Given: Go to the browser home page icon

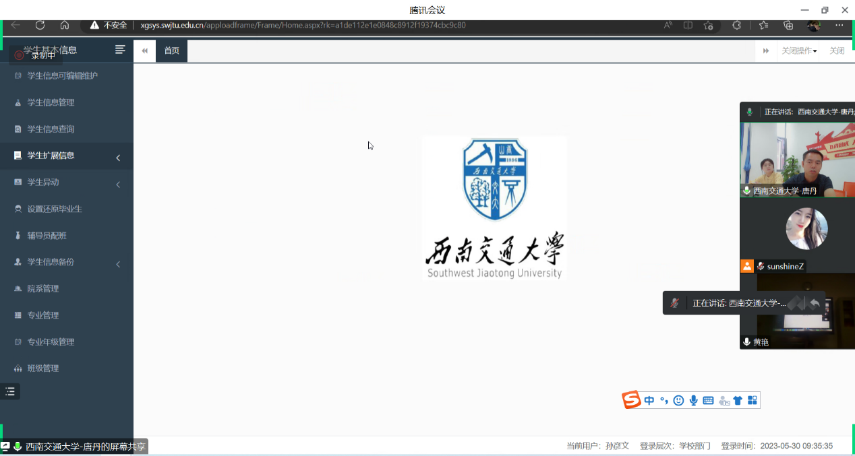Looking at the screenshot, I should (x=65, y=26).
